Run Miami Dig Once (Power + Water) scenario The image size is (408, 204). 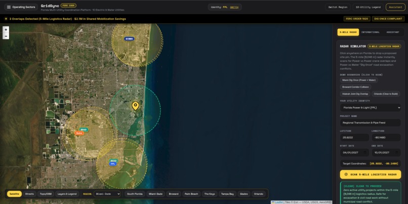(x=359, y=80)
